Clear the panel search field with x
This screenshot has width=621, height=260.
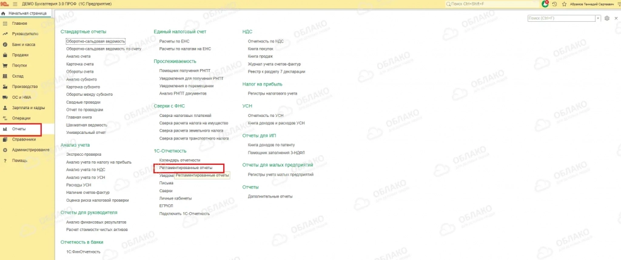point(598,18)
